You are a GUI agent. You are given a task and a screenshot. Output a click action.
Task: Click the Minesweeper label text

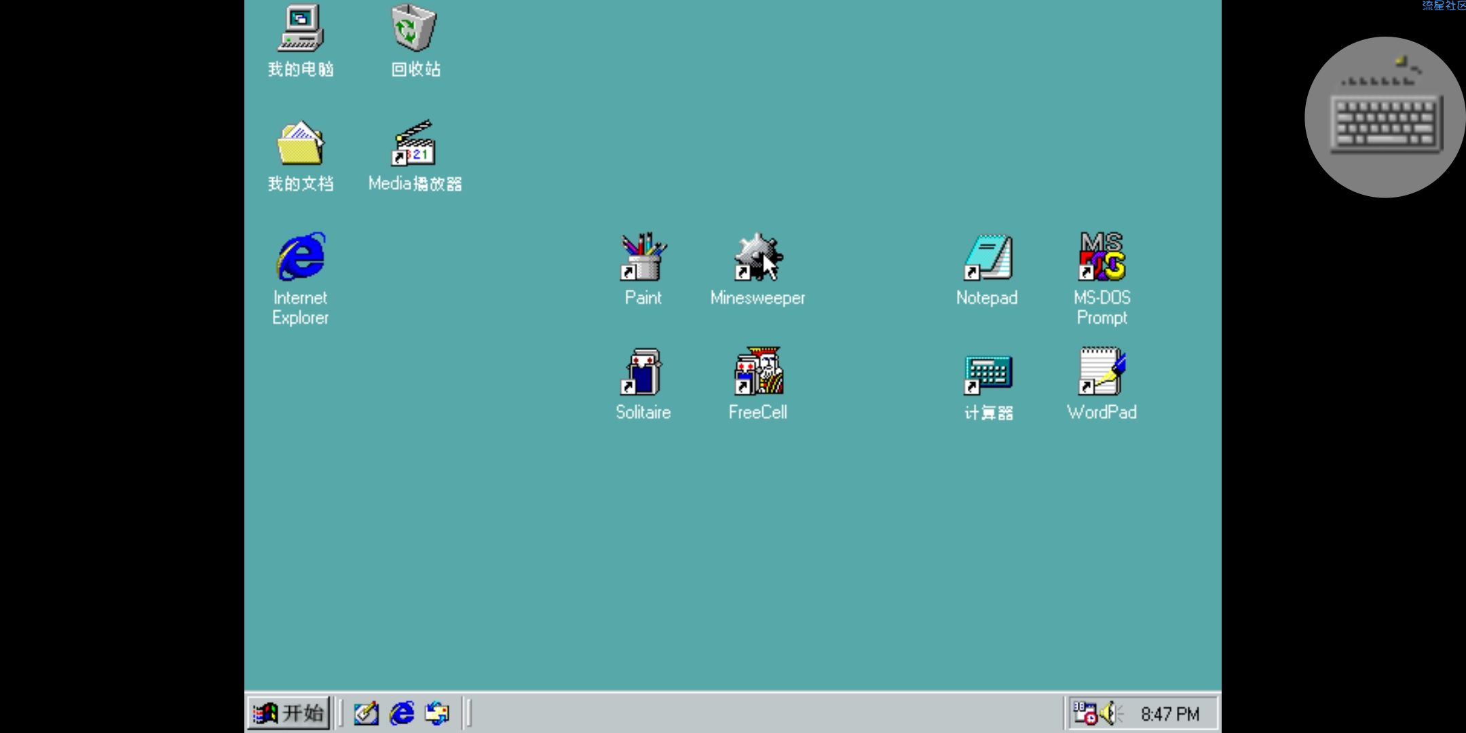tap(758, 298)
